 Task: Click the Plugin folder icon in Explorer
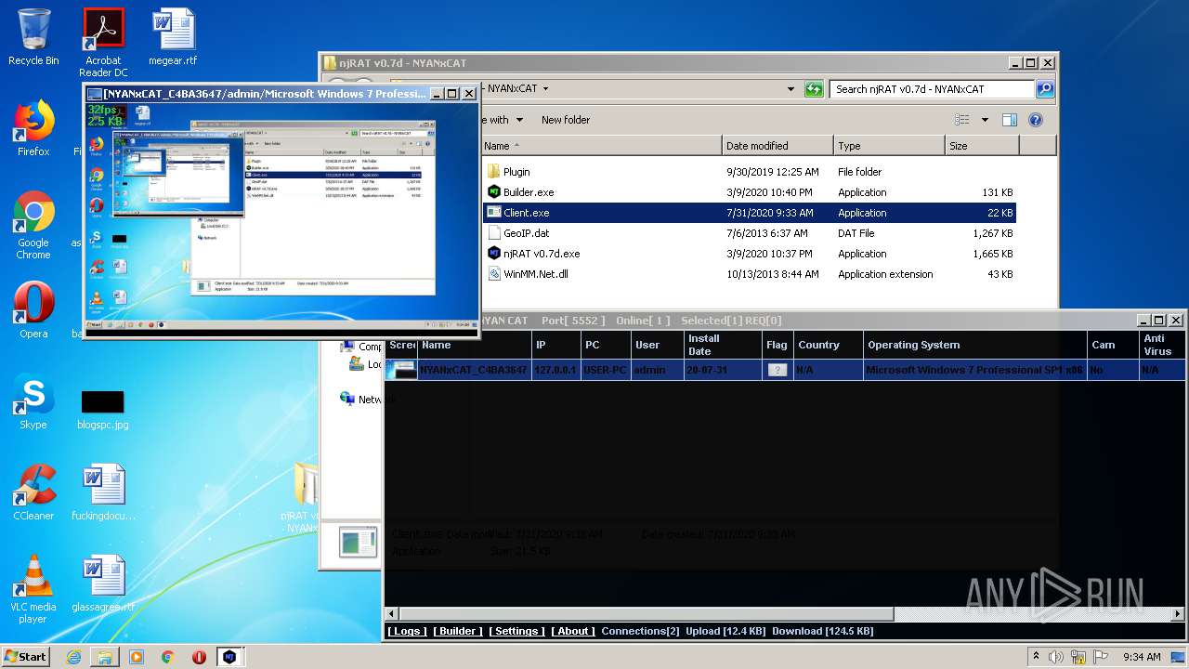tap(494, 172)
